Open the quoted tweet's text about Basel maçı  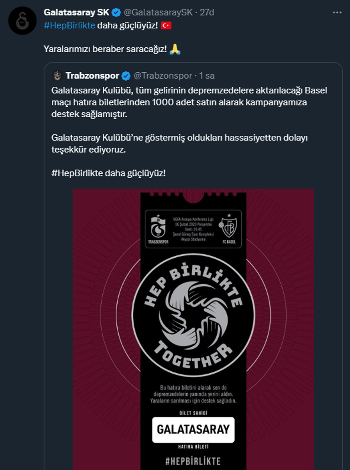(189, 102)
